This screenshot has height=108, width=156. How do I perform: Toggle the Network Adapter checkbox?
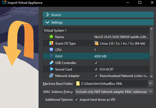(x=96, y=76)
